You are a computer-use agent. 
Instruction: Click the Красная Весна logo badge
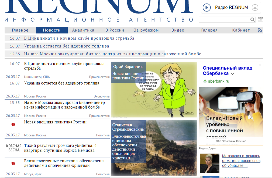(x=13, y=148)
